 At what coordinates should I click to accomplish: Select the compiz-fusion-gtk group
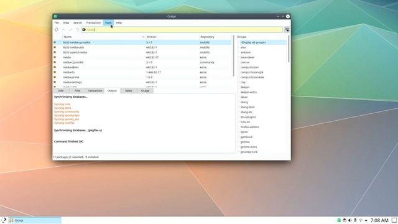point(252,72)
